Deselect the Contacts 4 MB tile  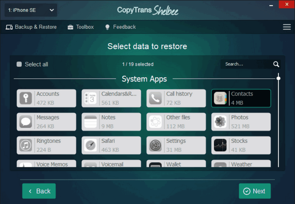click(x=241, y=98)
